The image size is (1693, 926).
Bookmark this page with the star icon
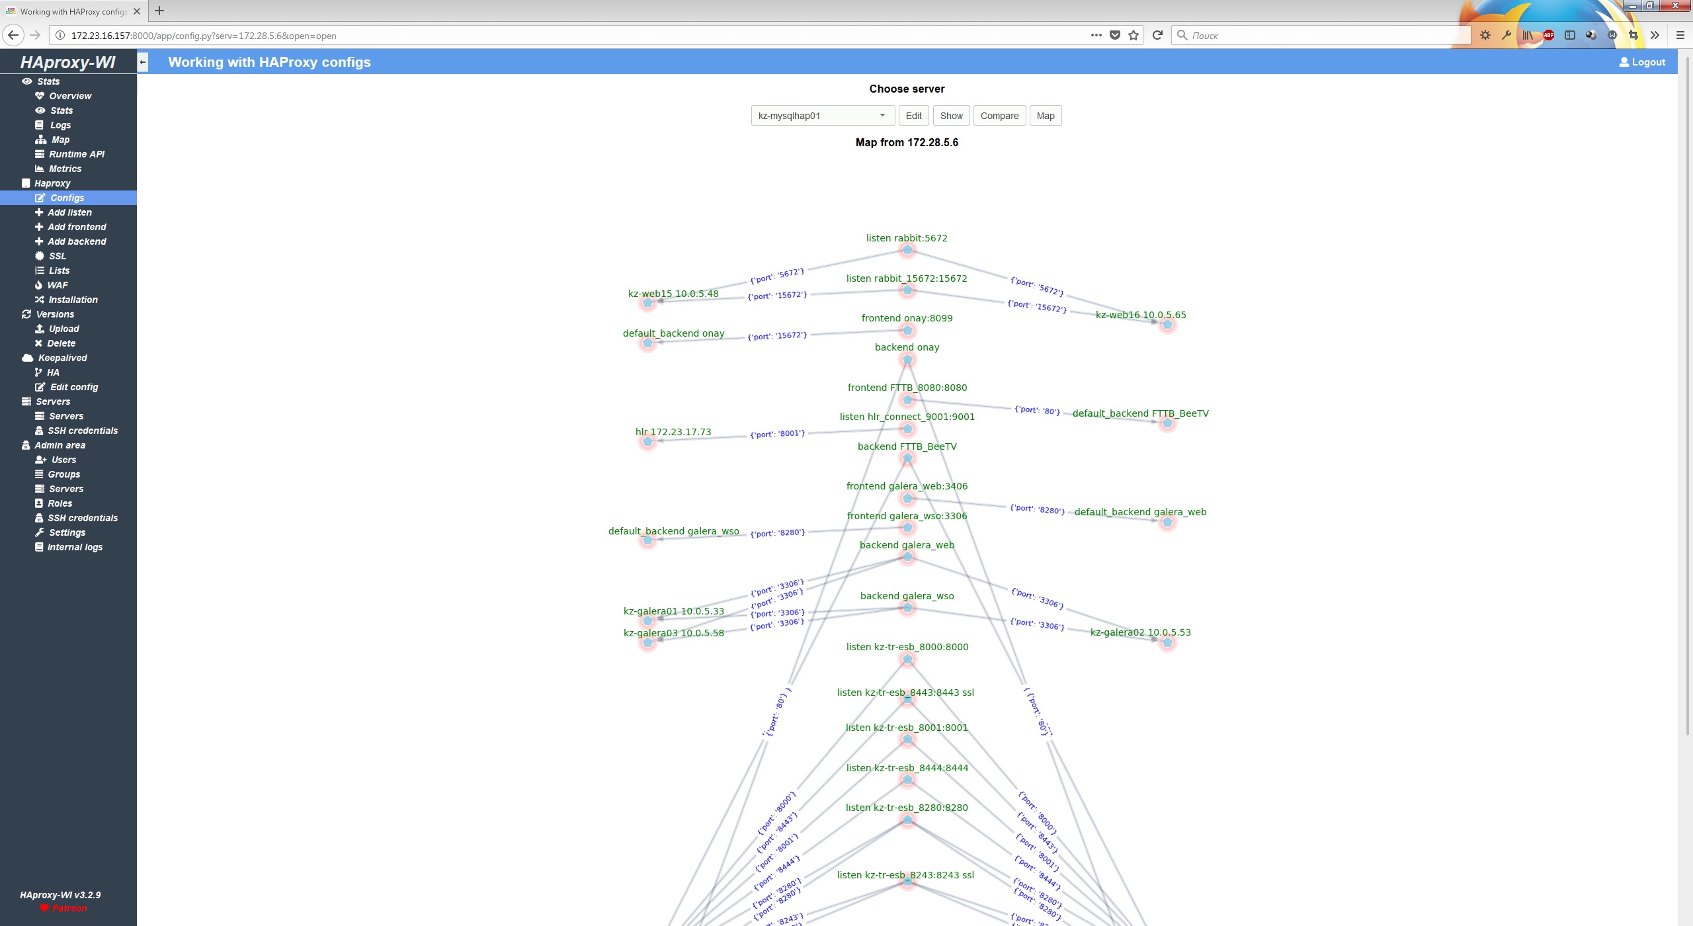point(1134,36)
